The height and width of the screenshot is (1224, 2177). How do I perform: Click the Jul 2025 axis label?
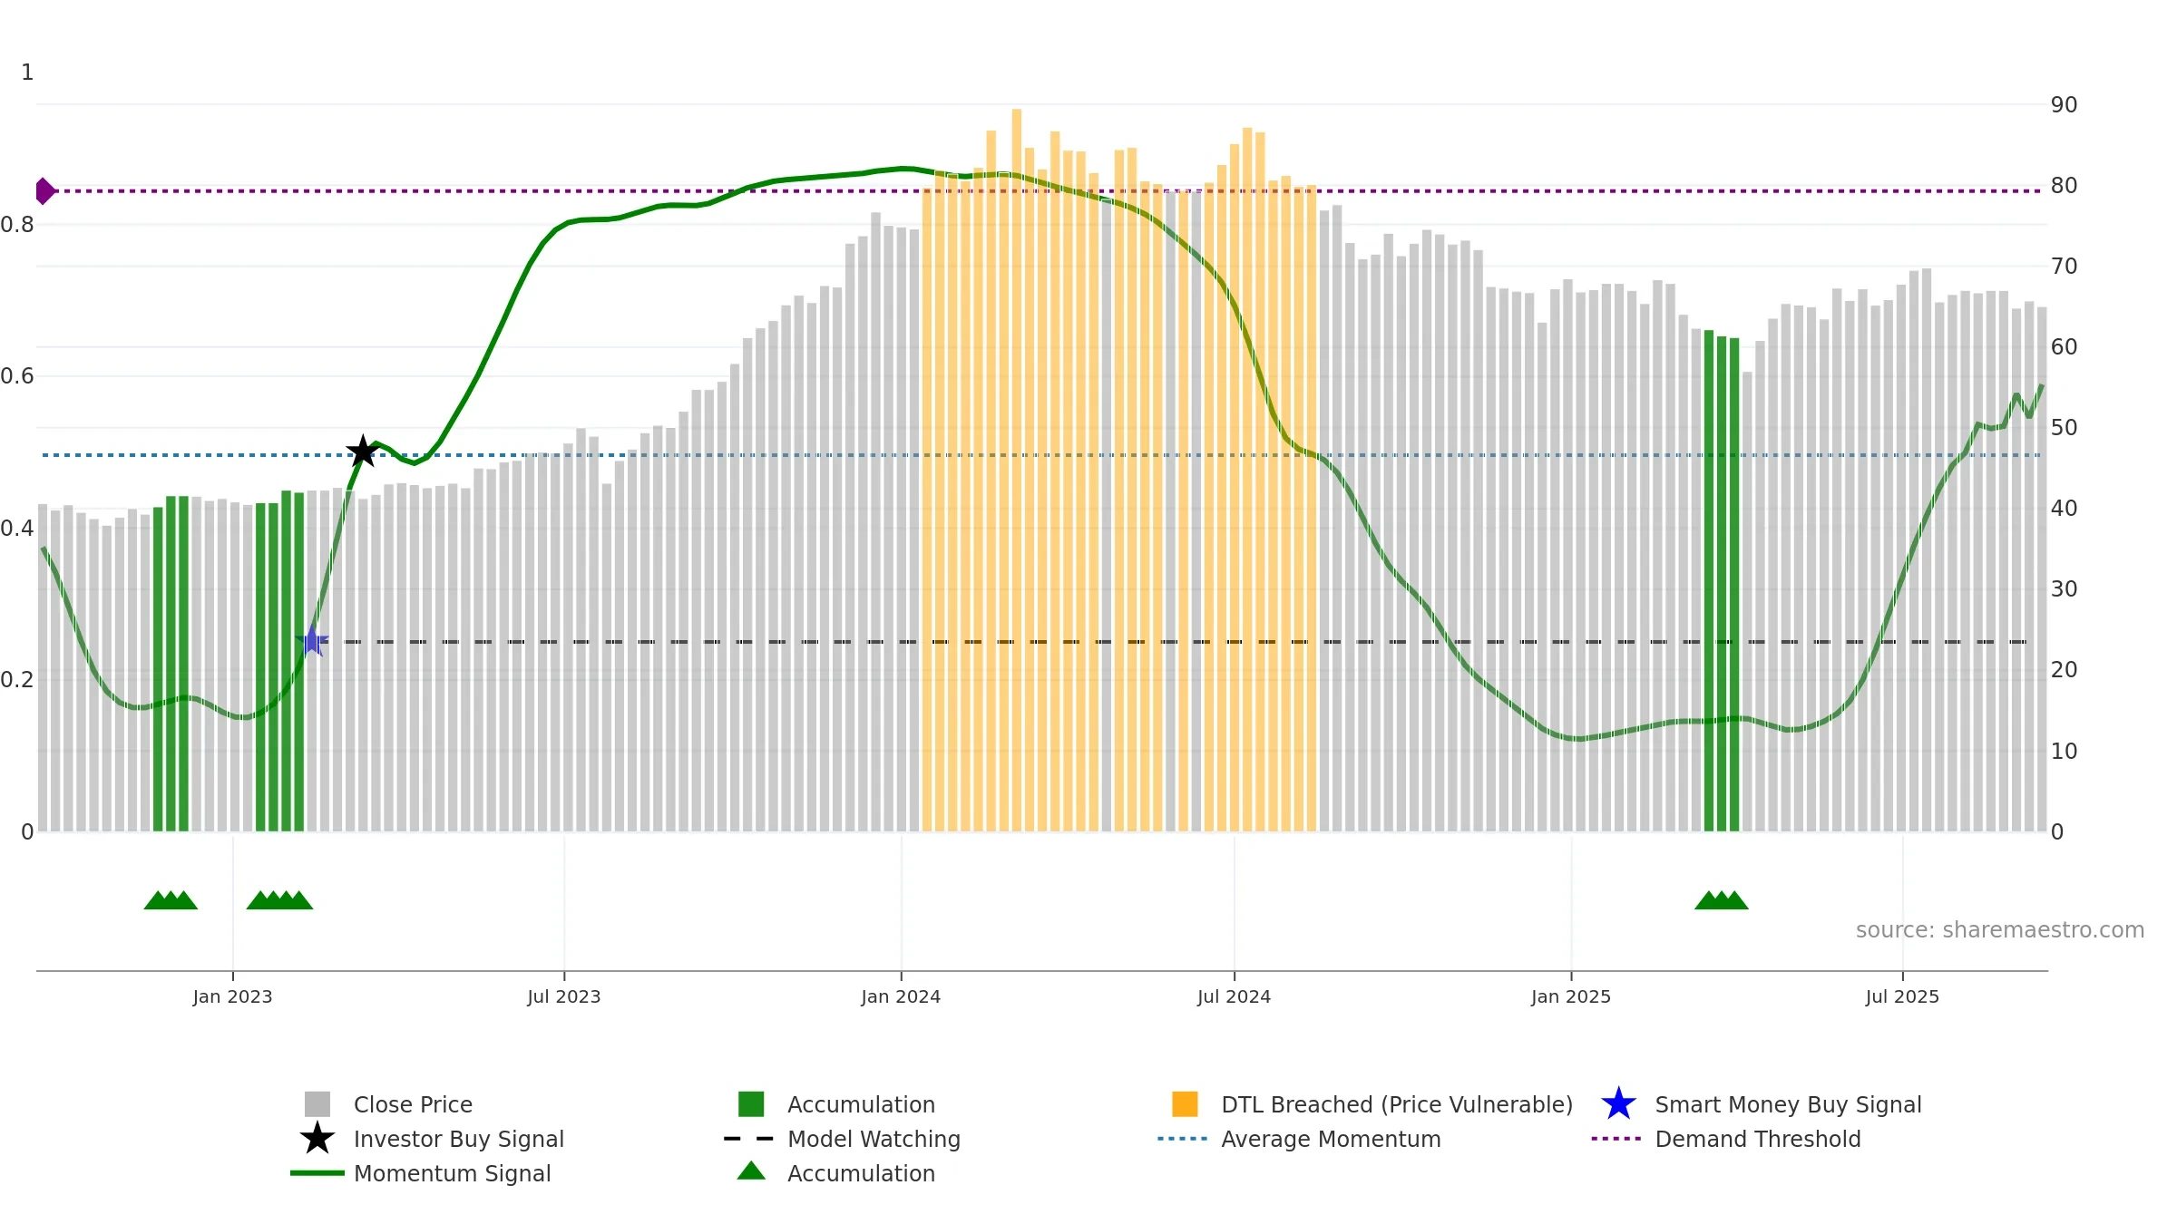click(x=1902, y=996)
